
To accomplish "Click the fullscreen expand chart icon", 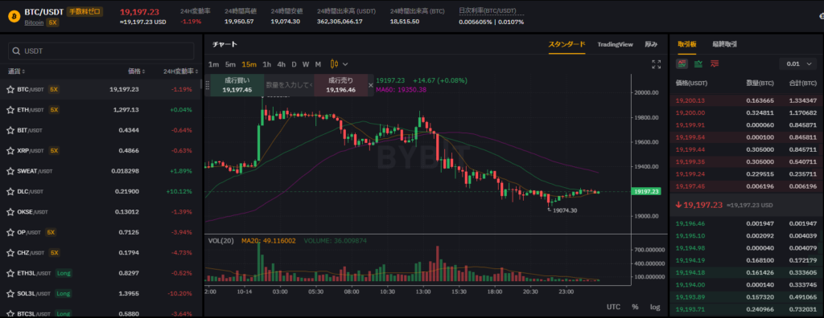I will click(656, 64).
